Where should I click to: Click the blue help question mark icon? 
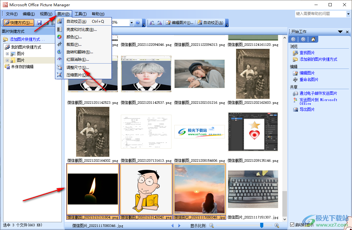click(x=138, y=23)
